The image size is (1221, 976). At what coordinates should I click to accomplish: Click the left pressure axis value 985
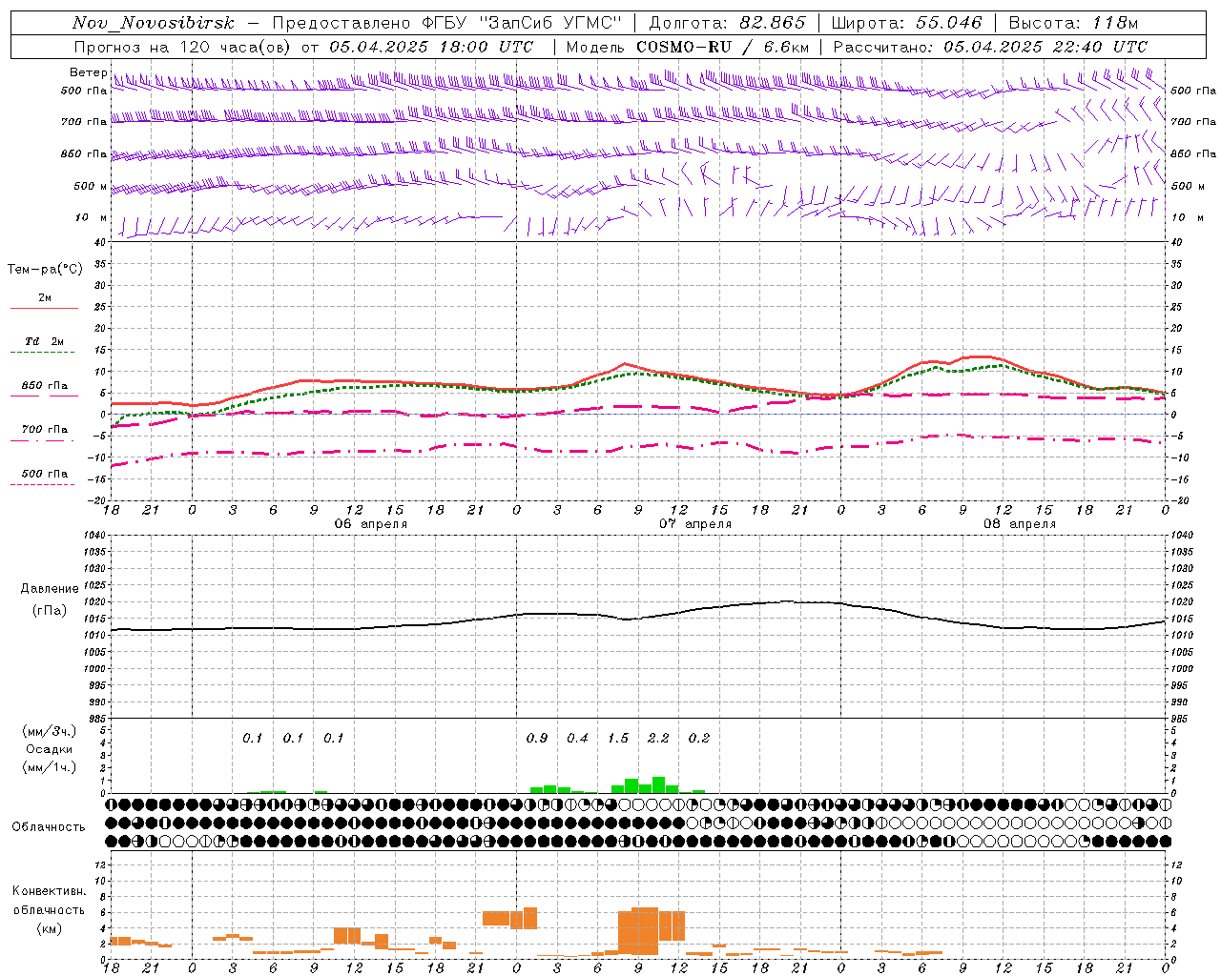[x=95, y=719]
